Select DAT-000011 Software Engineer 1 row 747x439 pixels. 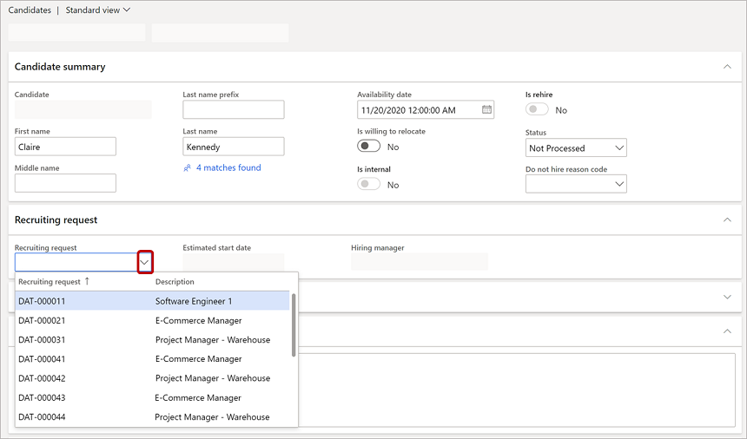[152, 301]
